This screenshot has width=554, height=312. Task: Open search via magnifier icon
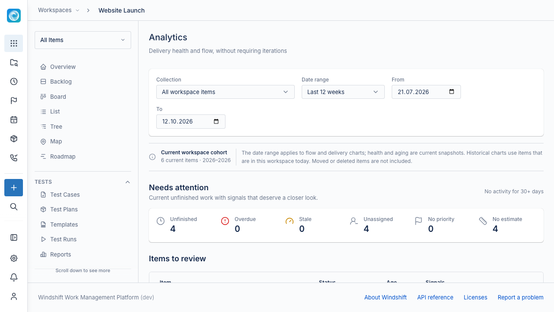pos(14,207)
